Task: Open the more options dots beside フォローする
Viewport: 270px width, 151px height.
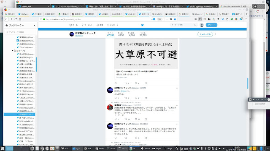Action: (x=216, y=34)
